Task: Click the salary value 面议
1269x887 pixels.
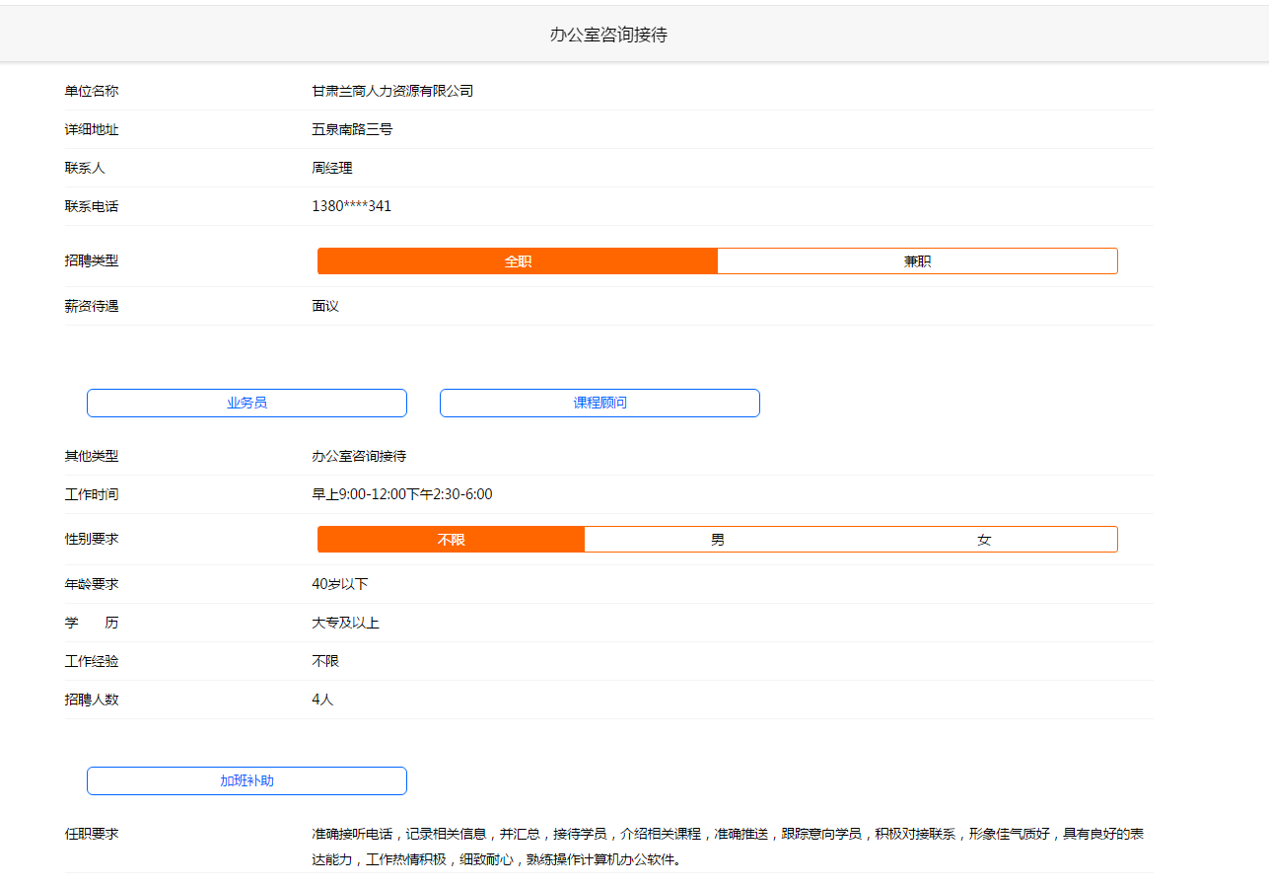Action: (325, 306)
